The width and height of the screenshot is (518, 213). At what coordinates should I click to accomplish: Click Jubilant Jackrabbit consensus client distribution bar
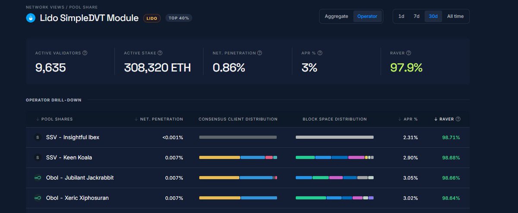(238, 178)
